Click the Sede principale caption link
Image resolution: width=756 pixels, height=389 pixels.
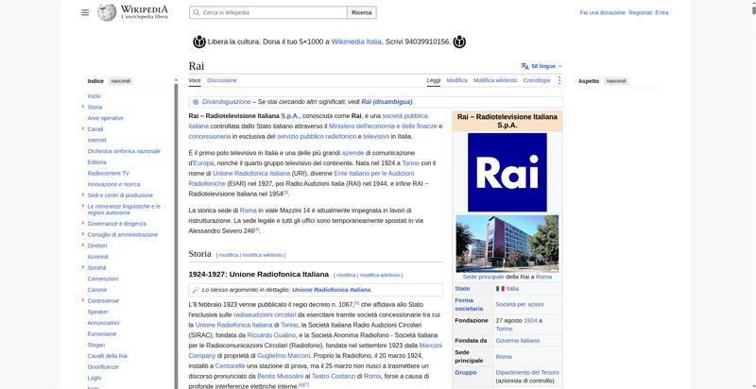click(x=484, y=277)
